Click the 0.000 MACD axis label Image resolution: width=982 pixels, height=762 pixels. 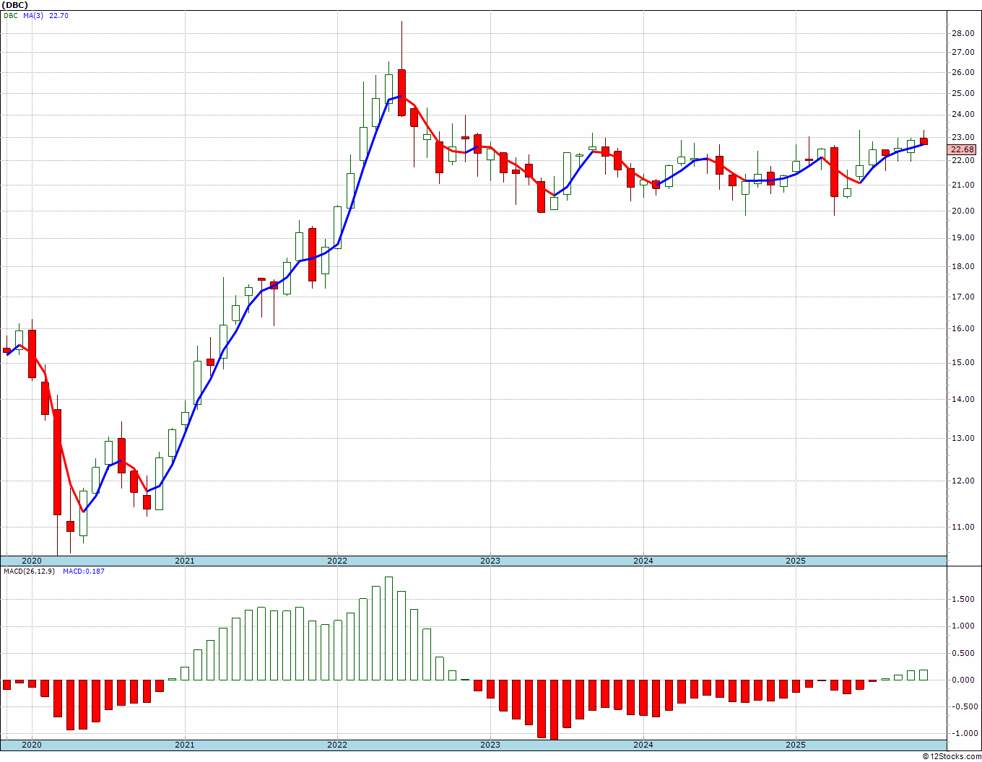click(965, 680)
